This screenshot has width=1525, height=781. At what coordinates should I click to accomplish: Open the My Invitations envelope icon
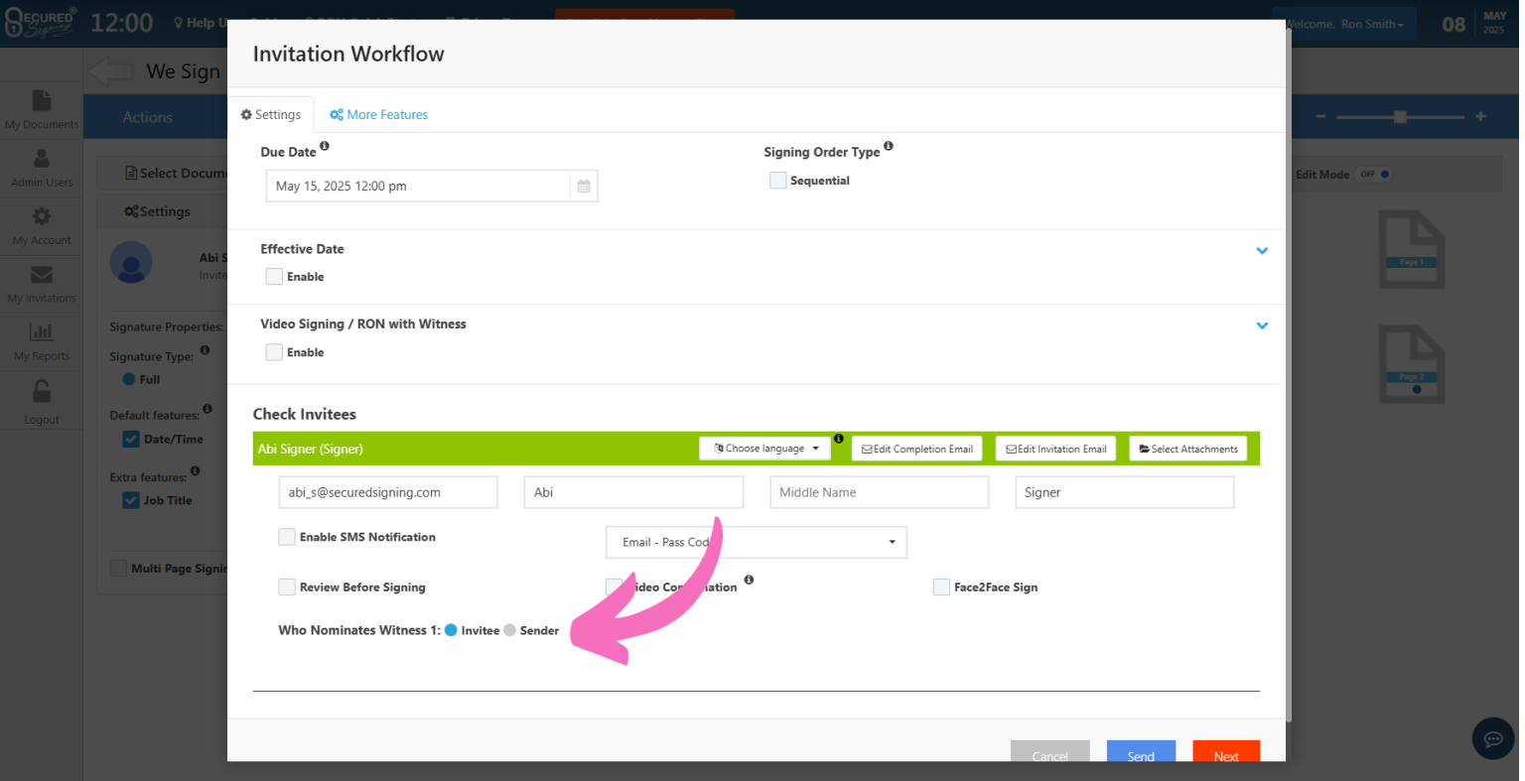(x=42, y=275)
